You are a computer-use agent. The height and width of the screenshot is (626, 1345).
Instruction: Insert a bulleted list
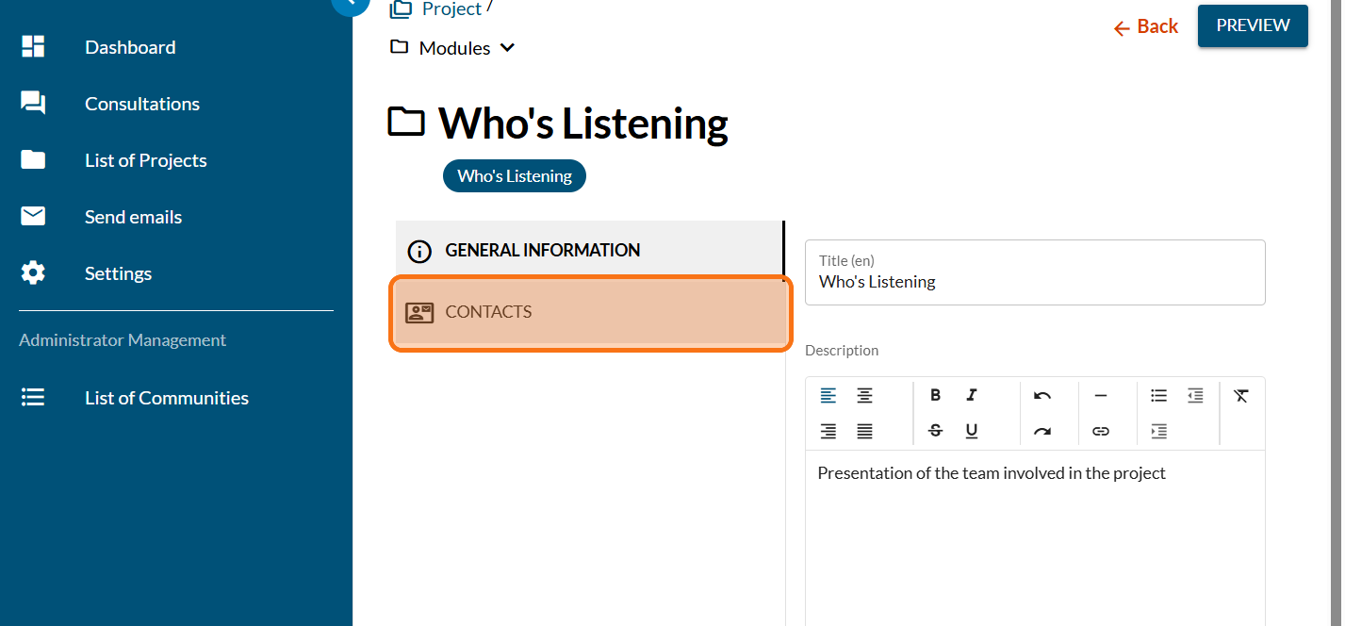(x=1158, y=396)
